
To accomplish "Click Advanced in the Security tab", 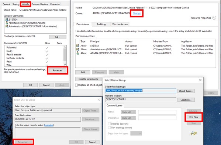I will pyautogui.click(x=58, y=70).
